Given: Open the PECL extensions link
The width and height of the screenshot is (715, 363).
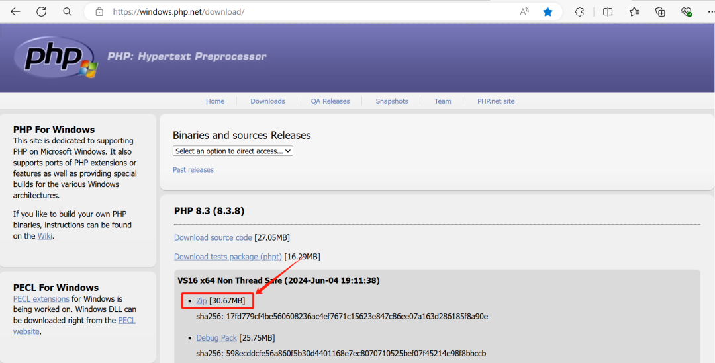Looking at the screenshot, I should pyautogui.click(x=42, y=299).
